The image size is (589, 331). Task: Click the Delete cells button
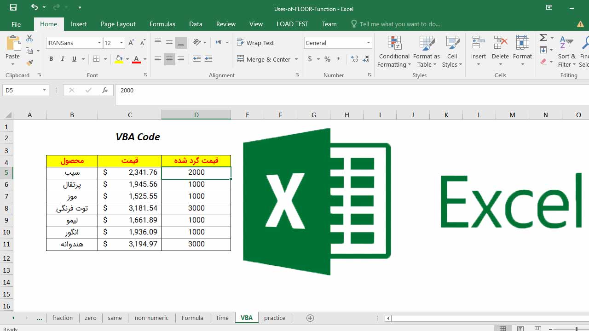(500, 51)
